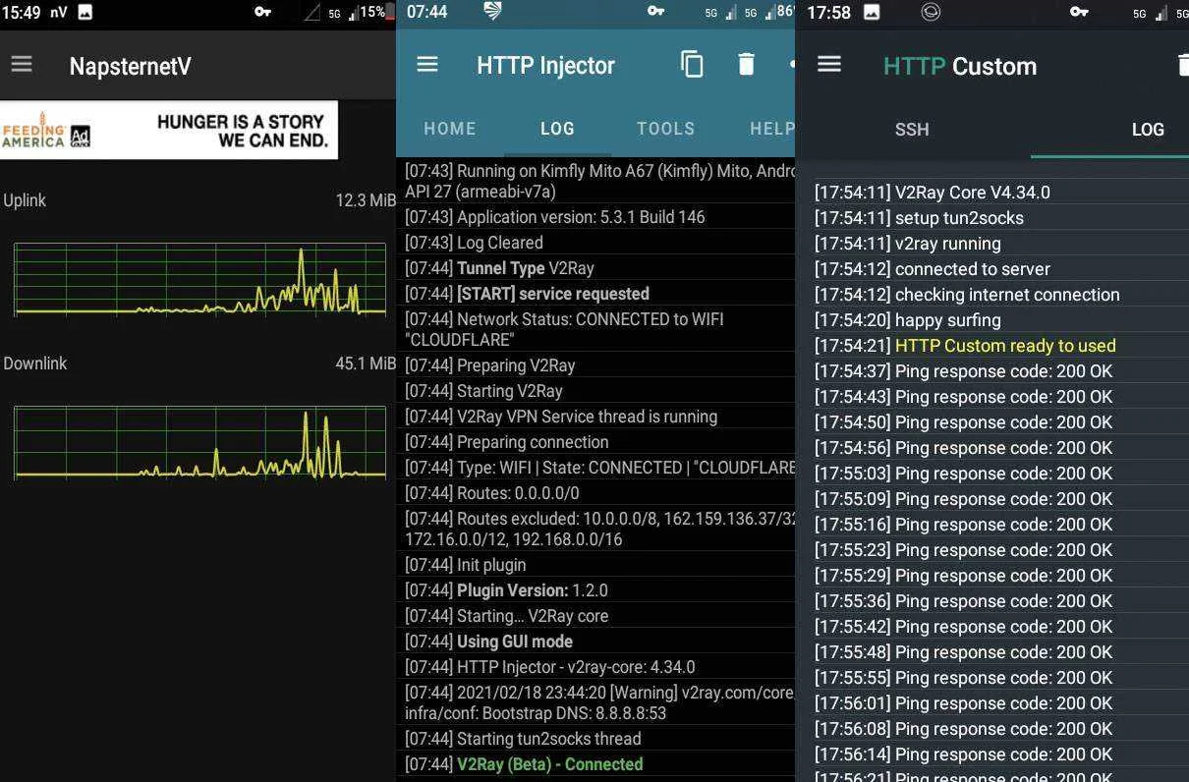Switch to LOG tab in HTTP Custom
This screenshot has height=782, width=1189.
pos(1148,130)
